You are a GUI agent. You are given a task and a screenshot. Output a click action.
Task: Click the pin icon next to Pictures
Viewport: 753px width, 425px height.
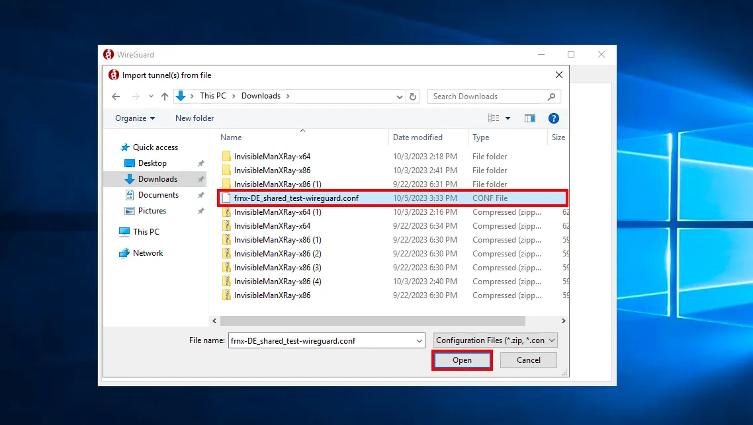[x=200, y=211]
